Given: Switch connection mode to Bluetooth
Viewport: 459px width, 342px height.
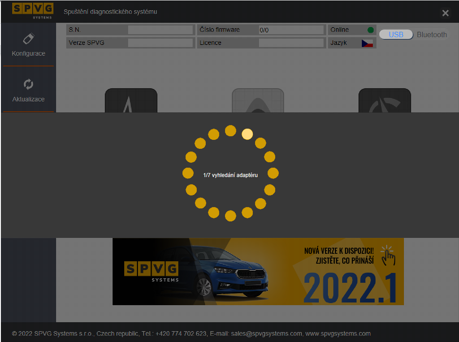Looking at the screenshot, I should [x=432, y=35].
